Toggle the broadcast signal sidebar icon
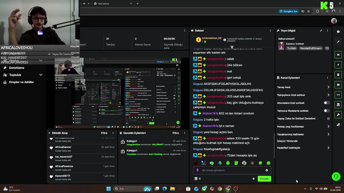Screen dimensions: 344x193 click(338, 95)
